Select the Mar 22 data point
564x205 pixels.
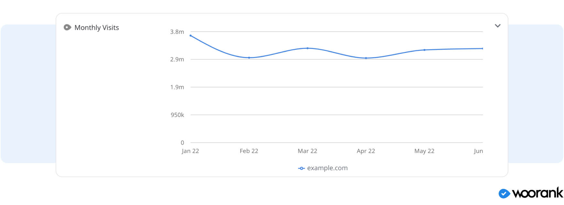coord(308,48)
